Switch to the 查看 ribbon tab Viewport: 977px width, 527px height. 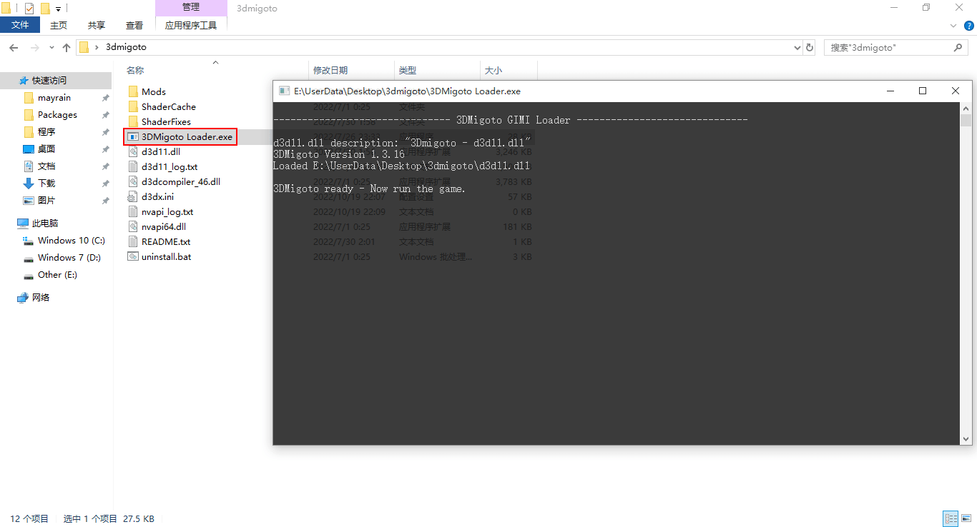click(x=134, y=25)
